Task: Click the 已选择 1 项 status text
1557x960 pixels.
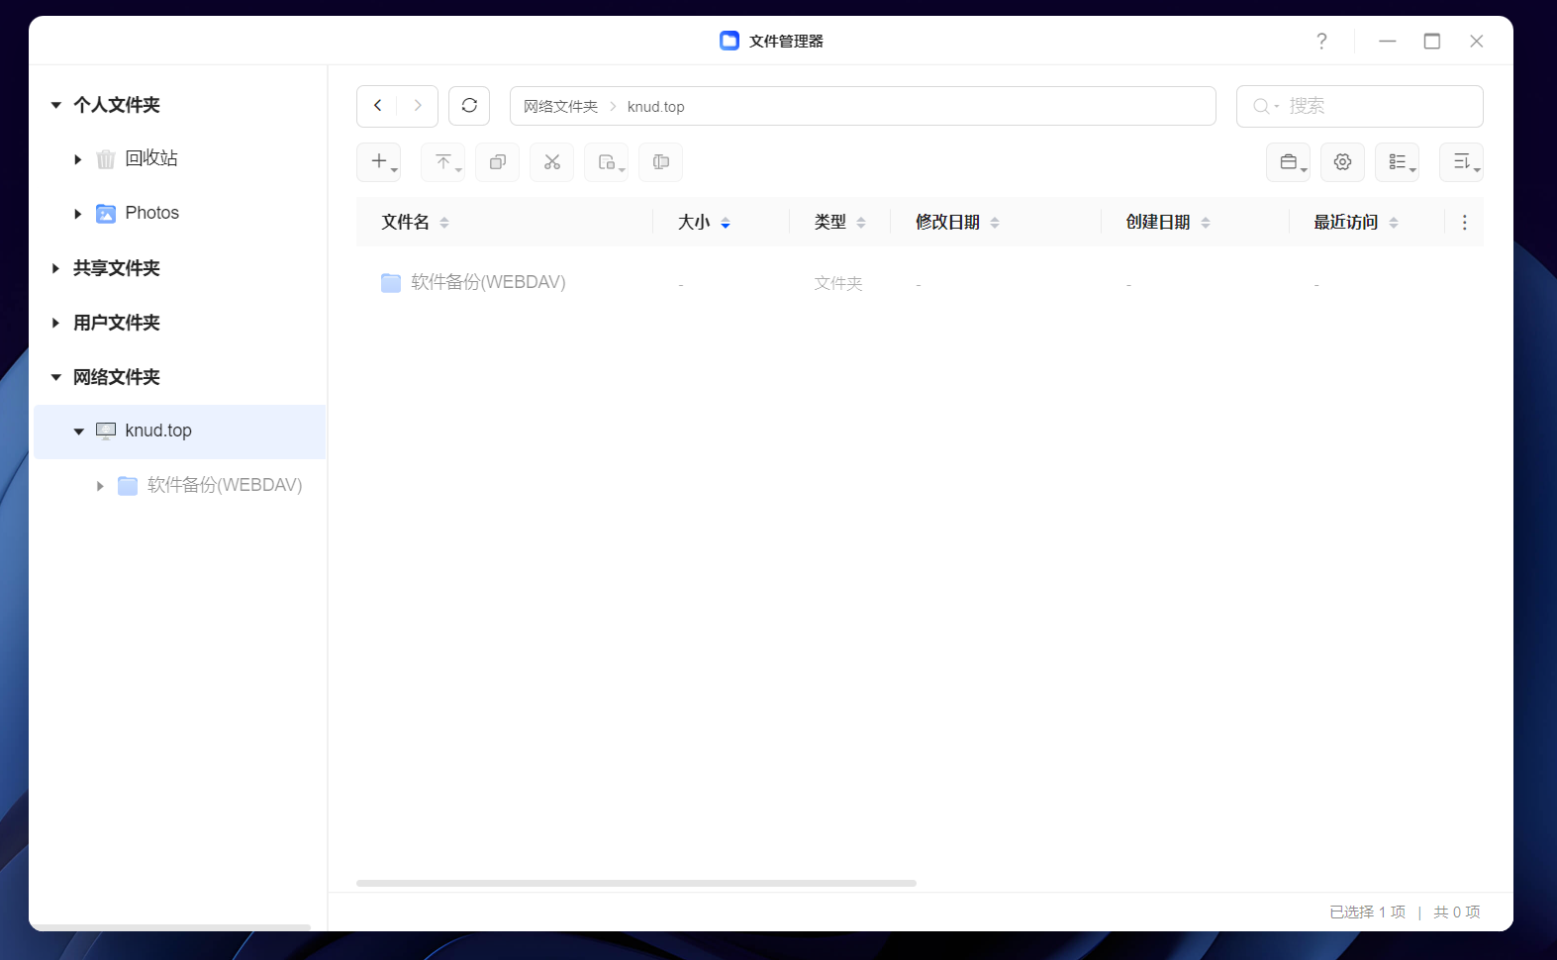Action: pos(1367,912)
